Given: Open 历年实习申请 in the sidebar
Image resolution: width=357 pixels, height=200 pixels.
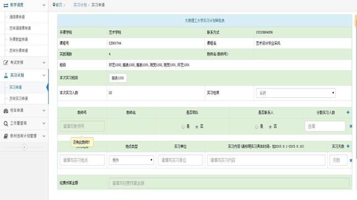Looking at the screenshot, I should click(x=18, y=98).
